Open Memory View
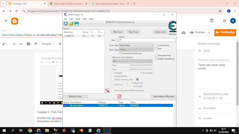This screenshot has height=134, width=239. point(75,96)
